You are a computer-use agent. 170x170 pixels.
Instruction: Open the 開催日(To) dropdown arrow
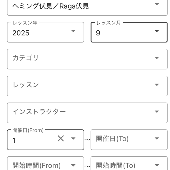157,139
